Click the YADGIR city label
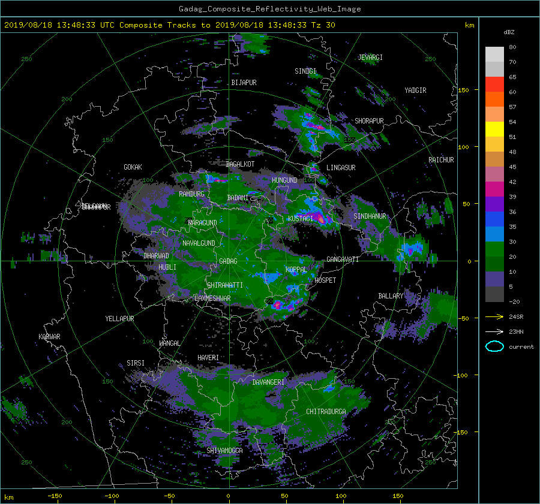 pyautogui.click(x=415, y=90)
